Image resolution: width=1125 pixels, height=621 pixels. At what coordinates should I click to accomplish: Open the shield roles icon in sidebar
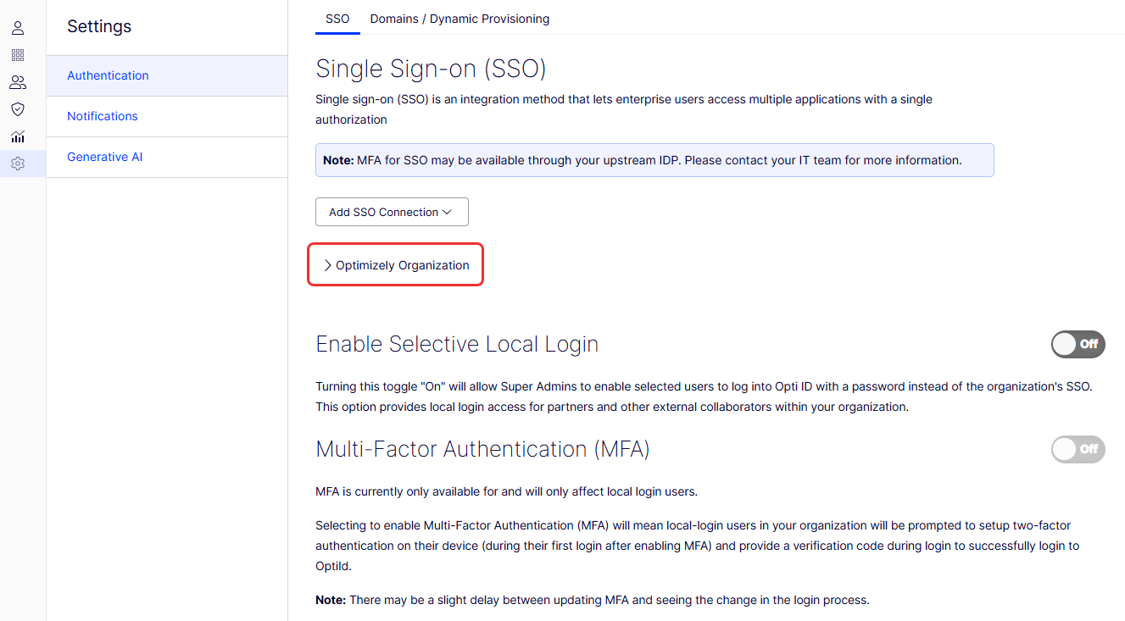point(18,109)
